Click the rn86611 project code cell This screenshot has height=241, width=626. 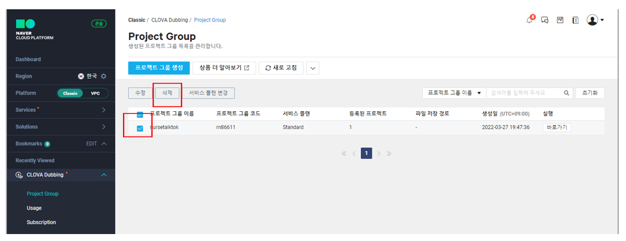(x=226, y=127)
